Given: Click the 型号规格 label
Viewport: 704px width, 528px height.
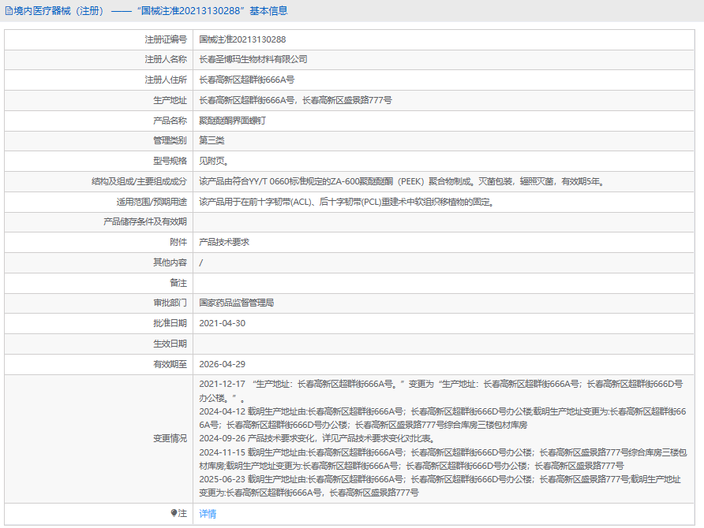Looking at the screenshot, I should click(x=170, y=161).
